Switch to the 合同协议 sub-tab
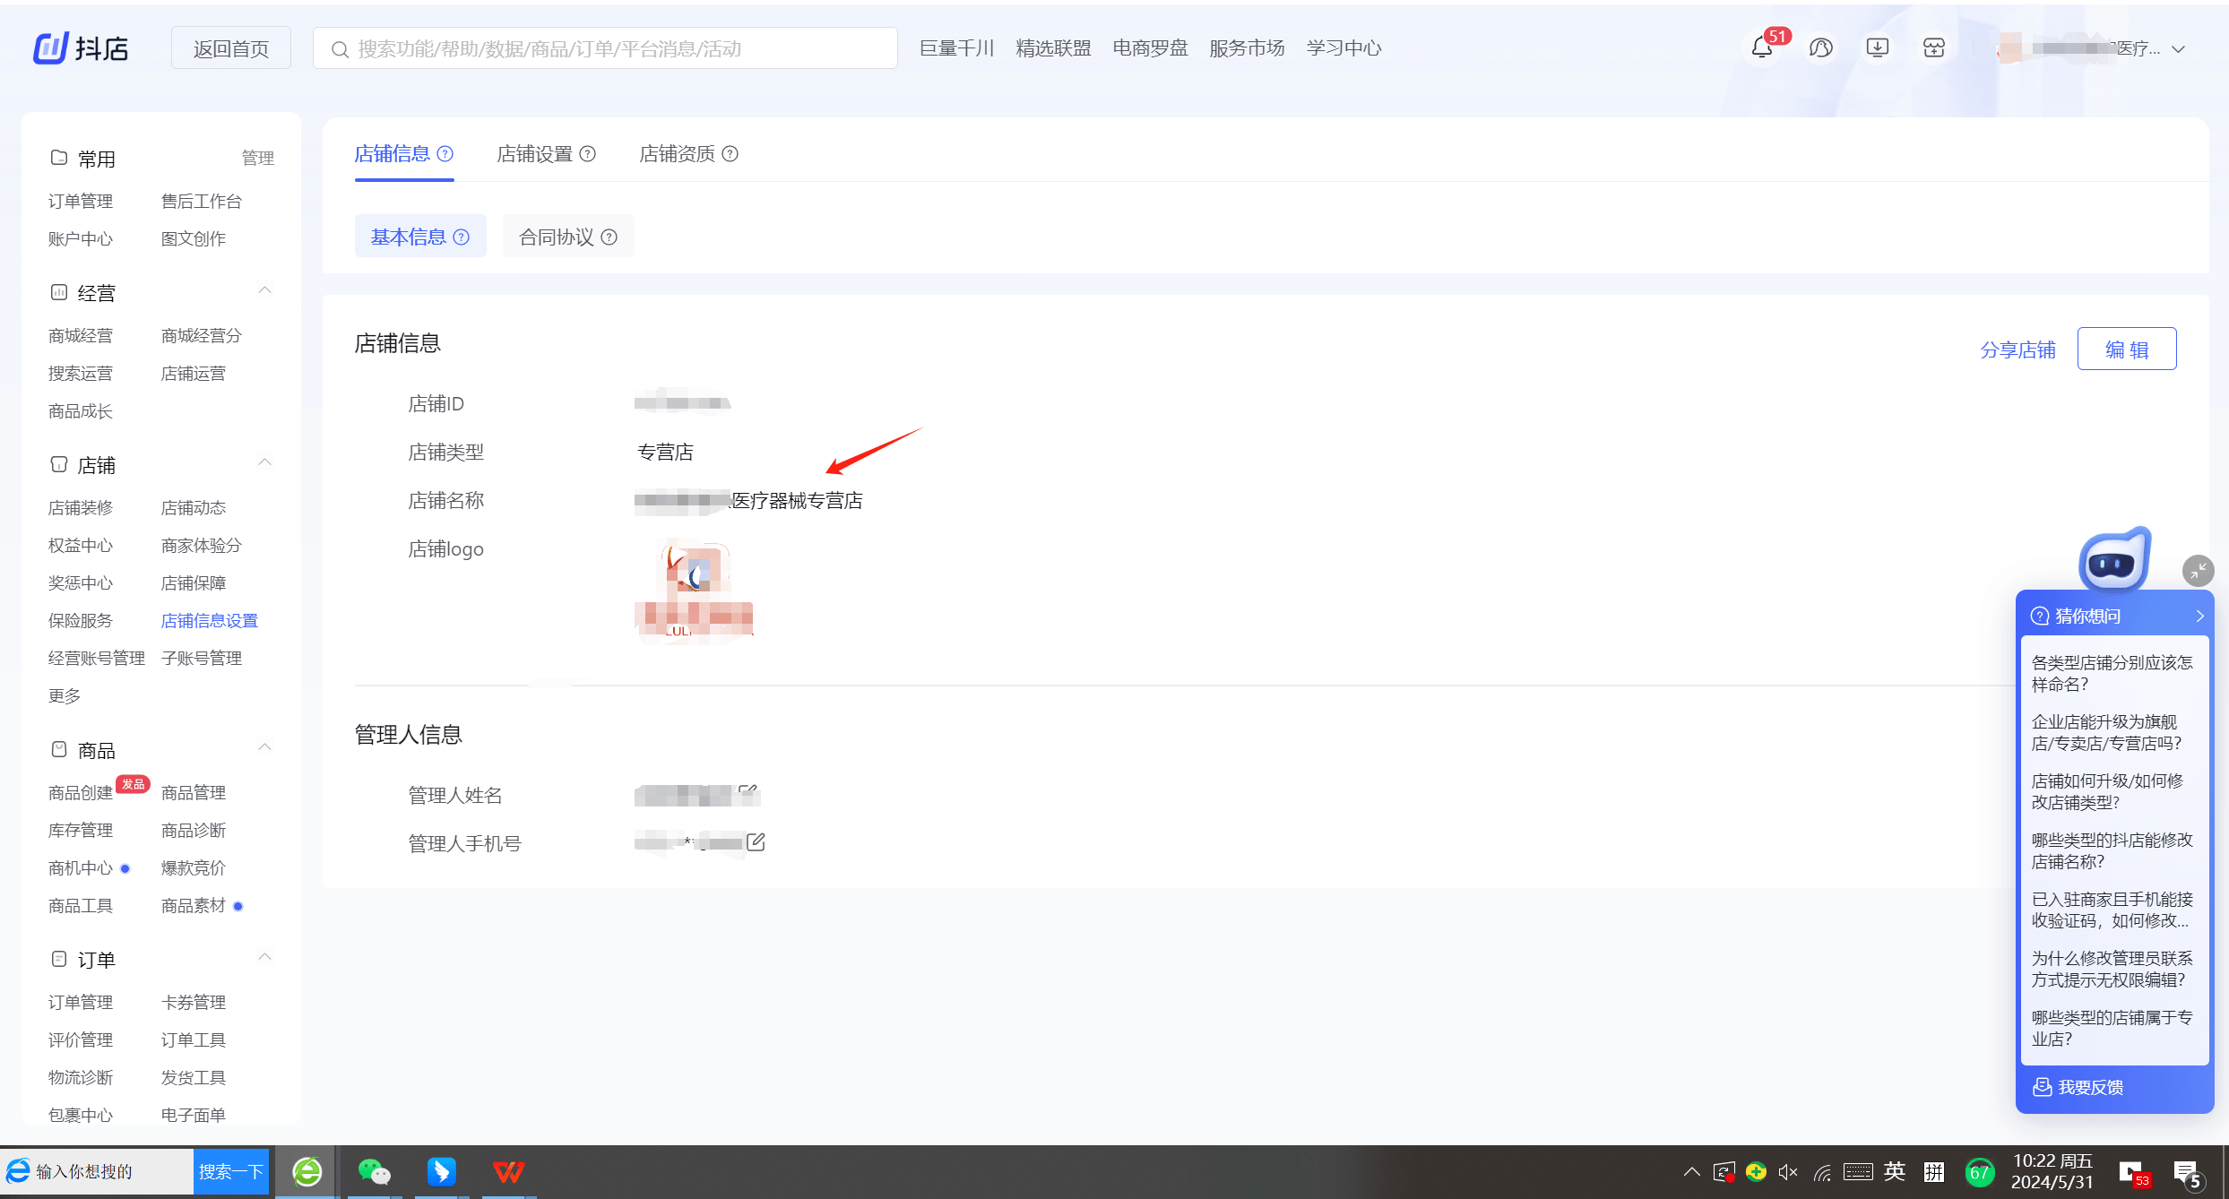Viewport: 2229px width, 1199px height. (568, 237)
